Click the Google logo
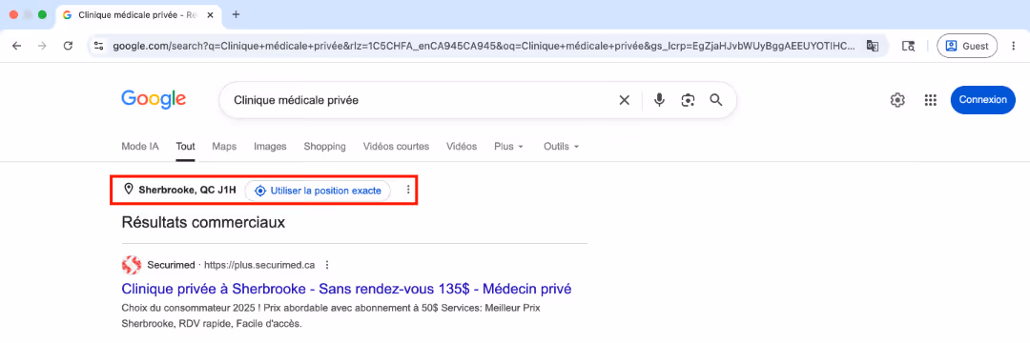Image resolution: width=1030 pixels, height=343 pixels. pos(154,100)
